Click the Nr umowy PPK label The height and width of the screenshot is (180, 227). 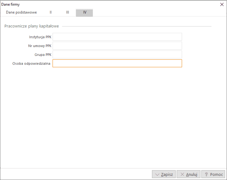tap(40, 46)
